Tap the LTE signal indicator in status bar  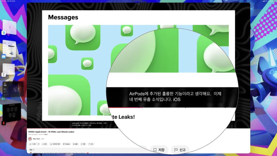265,1
